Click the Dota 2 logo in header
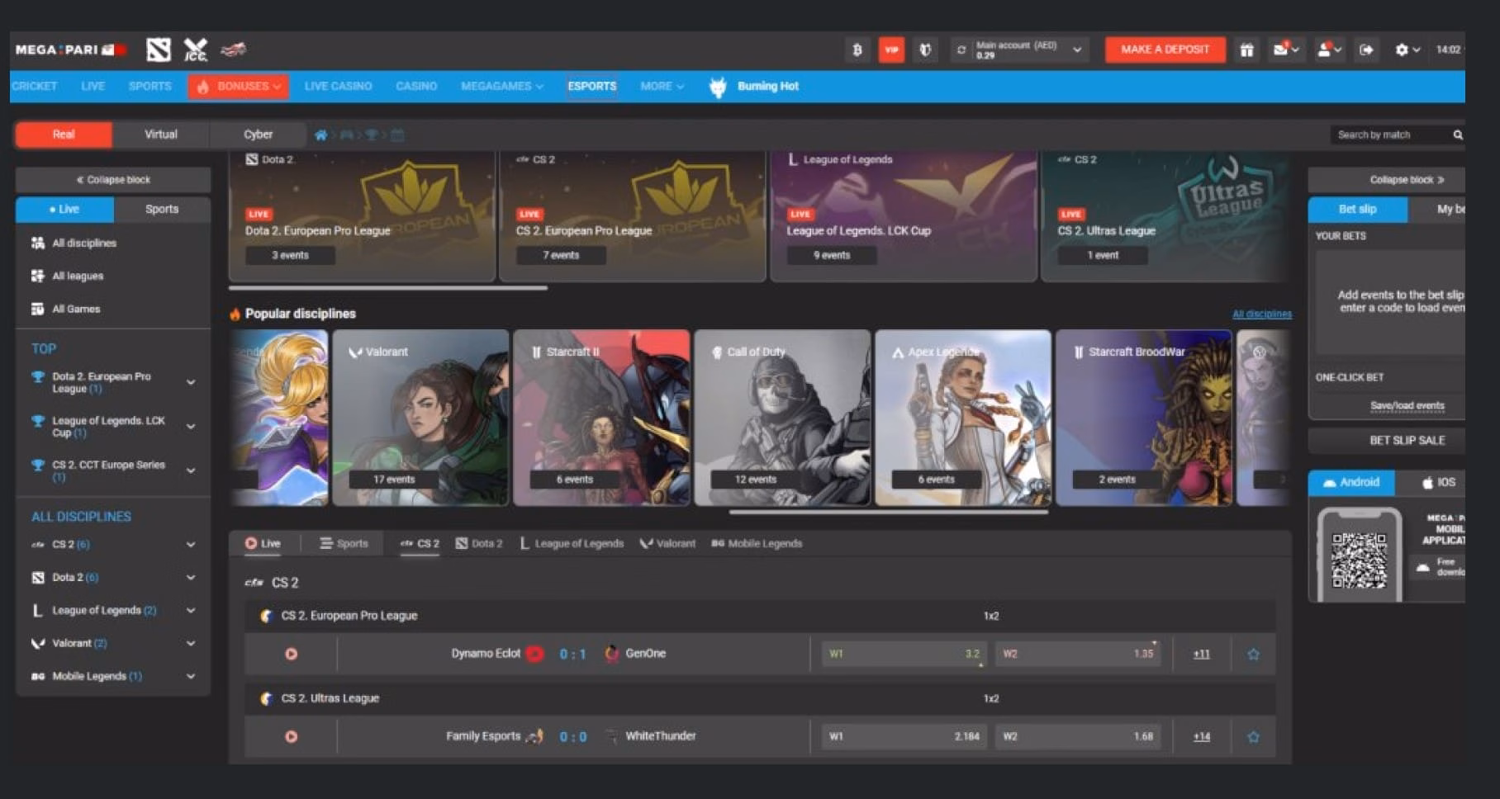Viewport: 1500px width, 799px height. coord(159,50)
